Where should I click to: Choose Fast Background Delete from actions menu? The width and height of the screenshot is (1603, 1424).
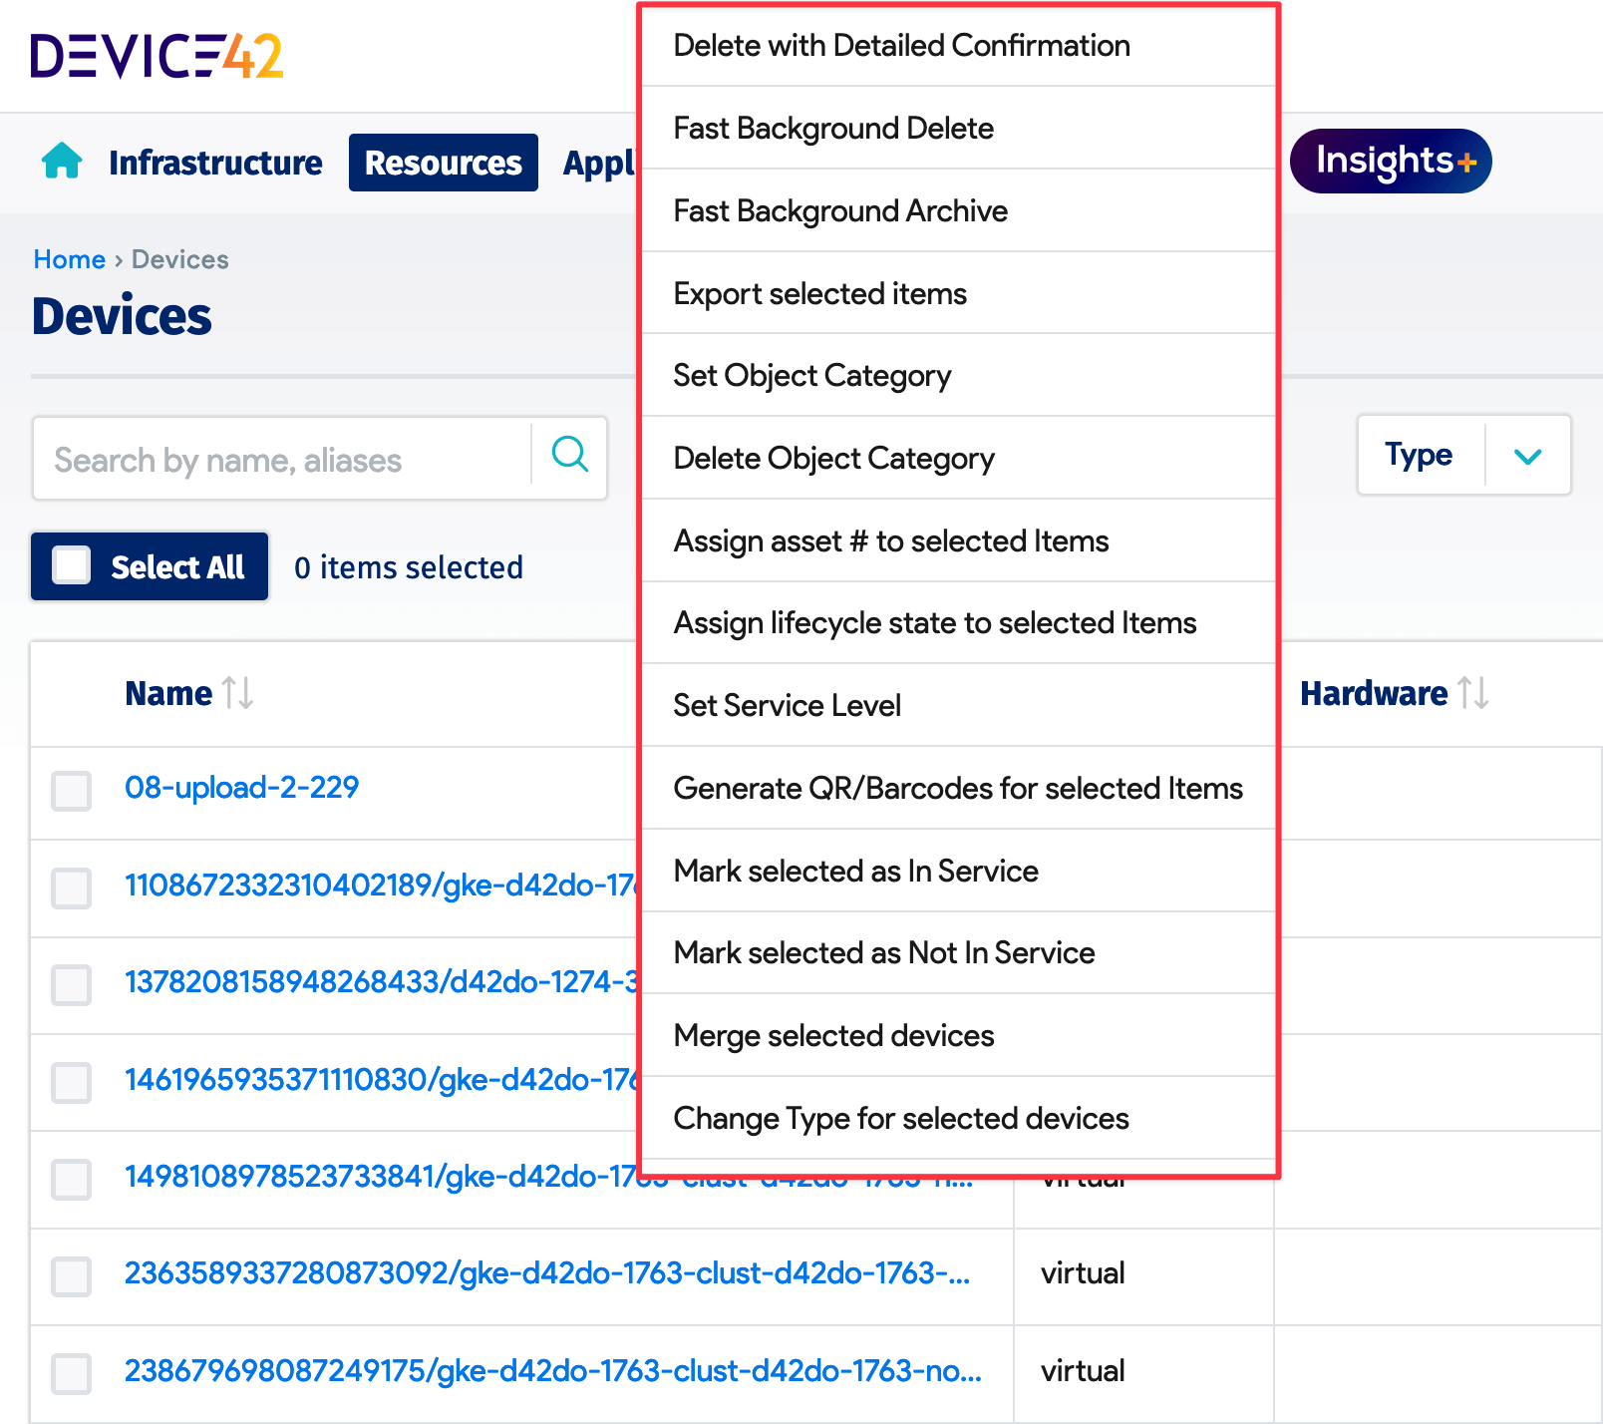[x=833, y=129]
